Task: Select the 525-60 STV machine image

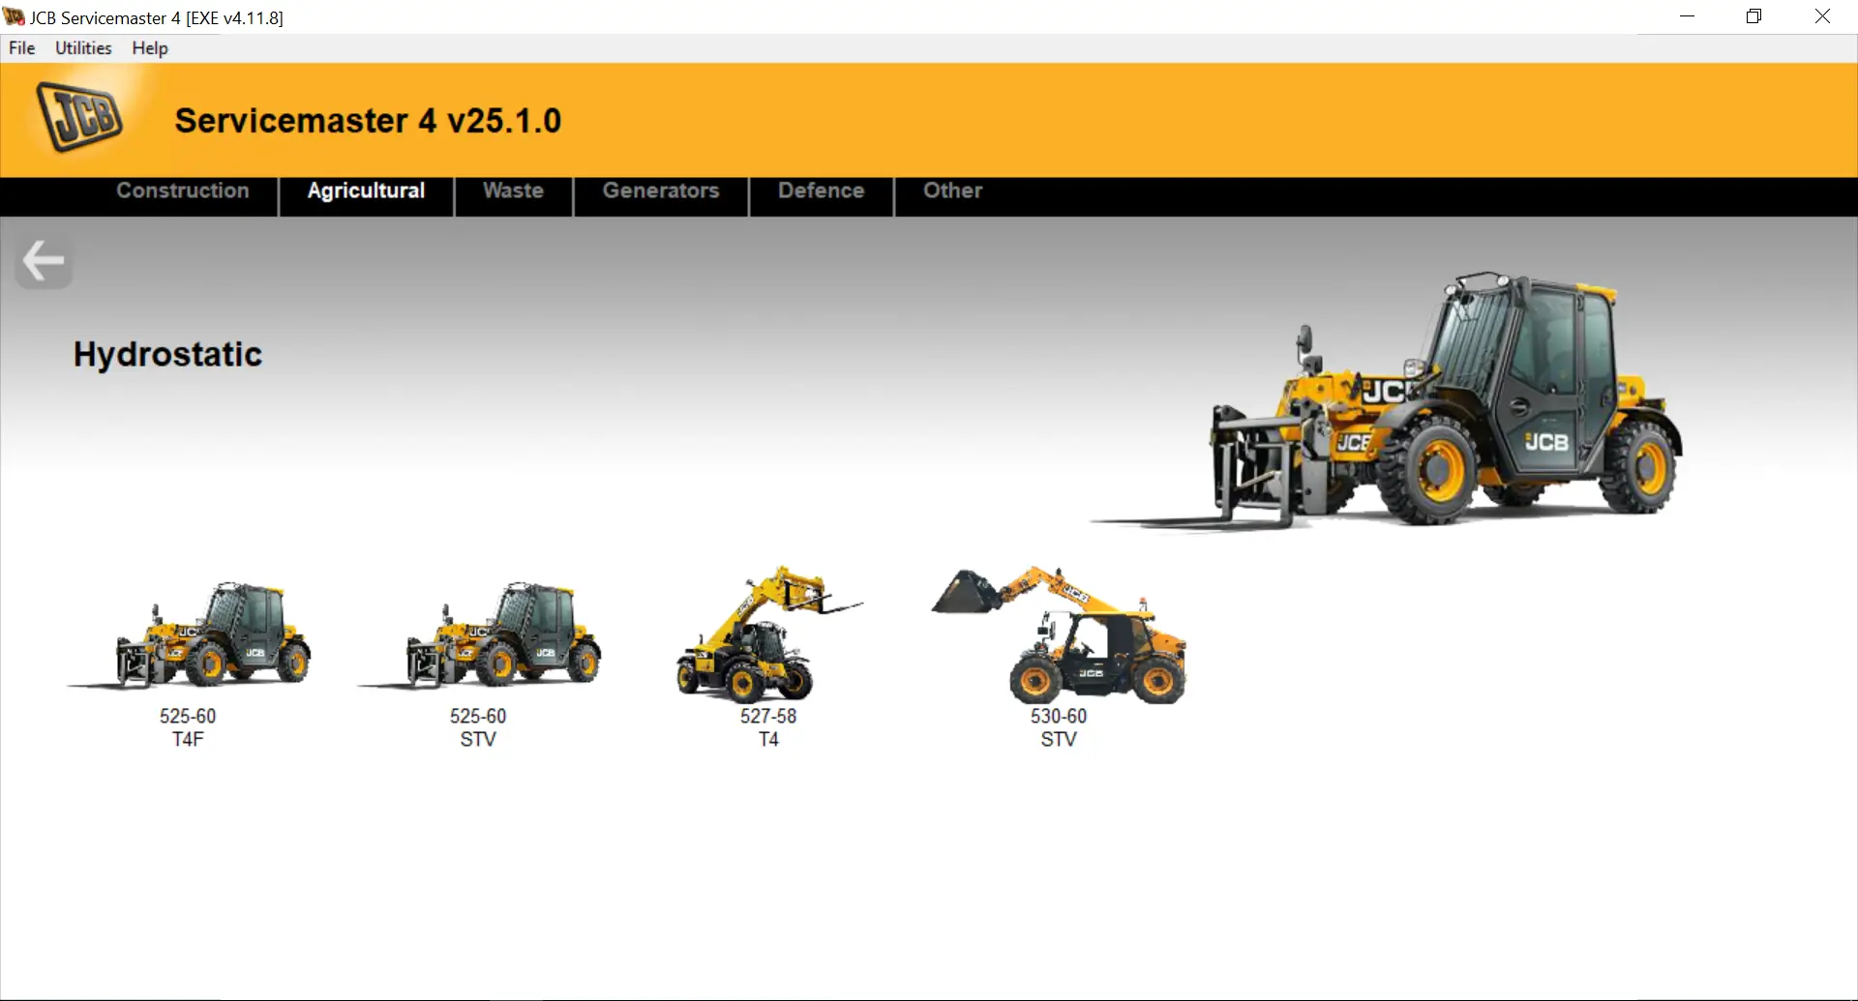Action: [480, 636]
